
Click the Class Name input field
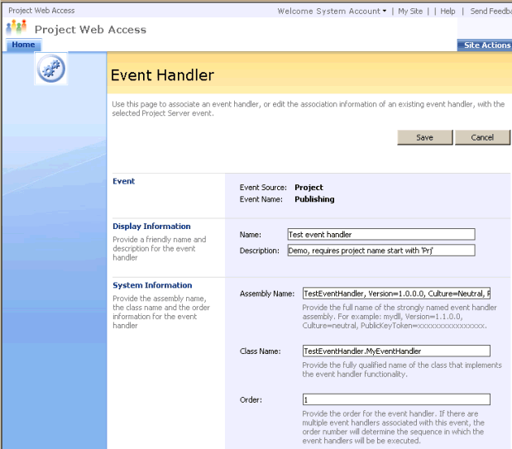396,351
